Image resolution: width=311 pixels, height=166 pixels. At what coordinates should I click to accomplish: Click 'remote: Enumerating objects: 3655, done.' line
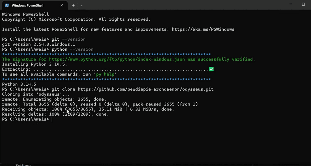tap(54, 99)
